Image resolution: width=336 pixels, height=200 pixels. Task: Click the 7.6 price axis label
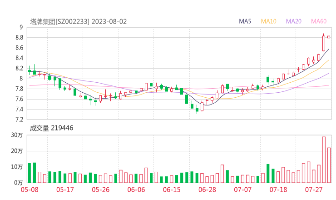(19, 99)
